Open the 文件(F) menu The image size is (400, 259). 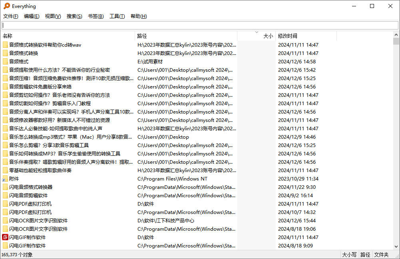click(11, 16)
